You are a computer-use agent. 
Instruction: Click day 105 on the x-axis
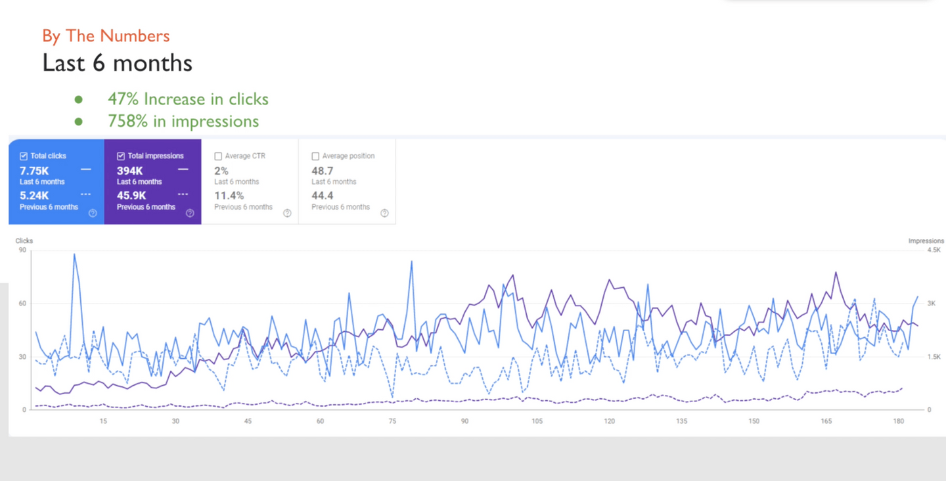coord(537,421)
